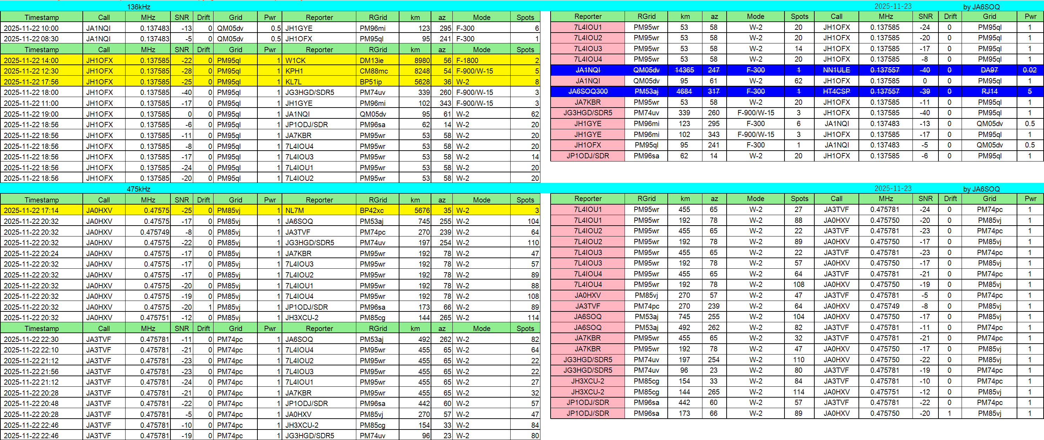1044x440 pixels.
Task: Click the 8980 km distance cell
Action: point(415,60)
